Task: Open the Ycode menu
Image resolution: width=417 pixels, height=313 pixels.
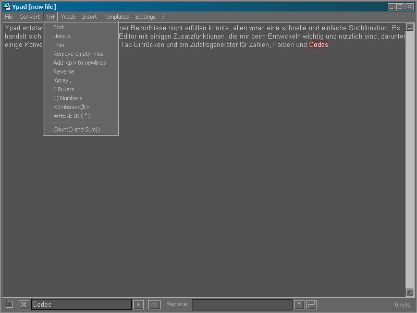Action: (68, 17)
